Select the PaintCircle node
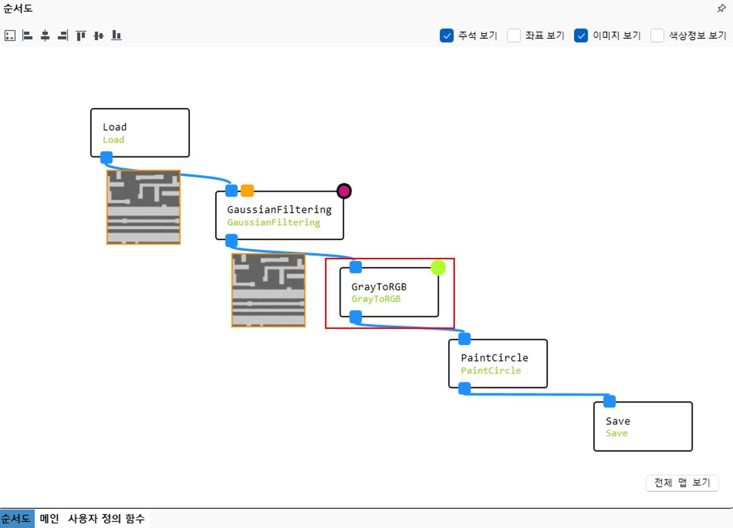The height and width of the screenshot is (528, 733). pyautogui.click(x=497, y=364)
